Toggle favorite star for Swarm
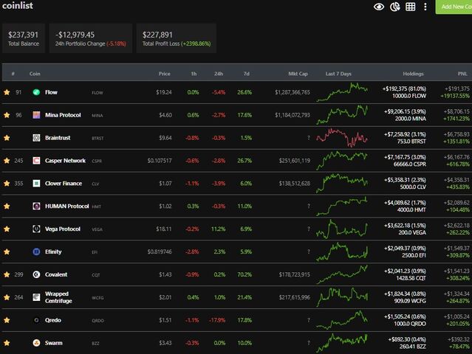The width and height of the screenshot is (472, 354). (7, 343)
